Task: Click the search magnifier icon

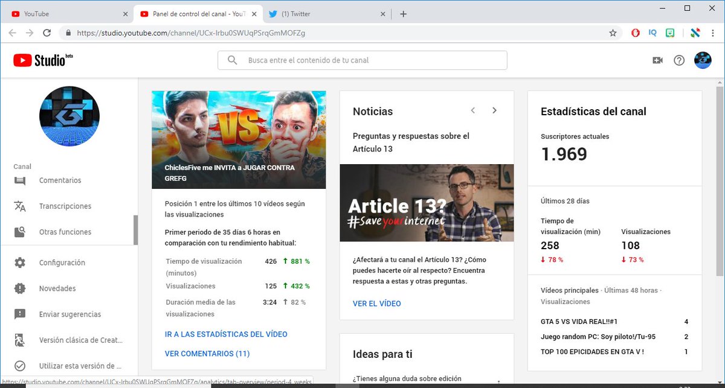Action: (x=232, y=60)
